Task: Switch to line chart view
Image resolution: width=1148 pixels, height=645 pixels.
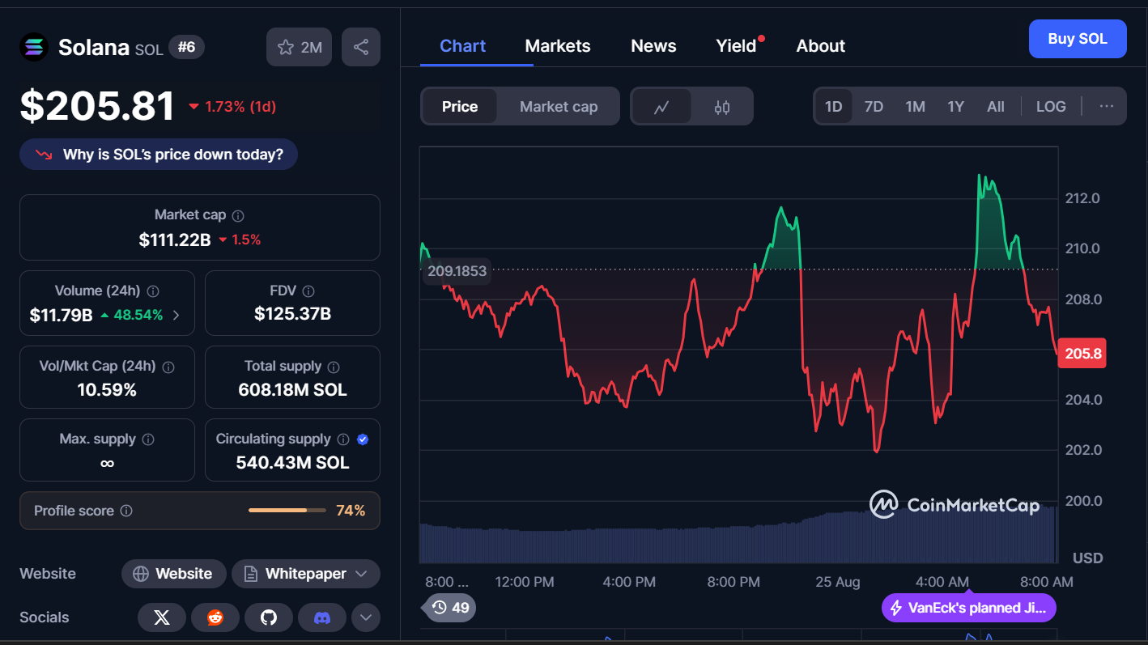Action: (661, 107)
